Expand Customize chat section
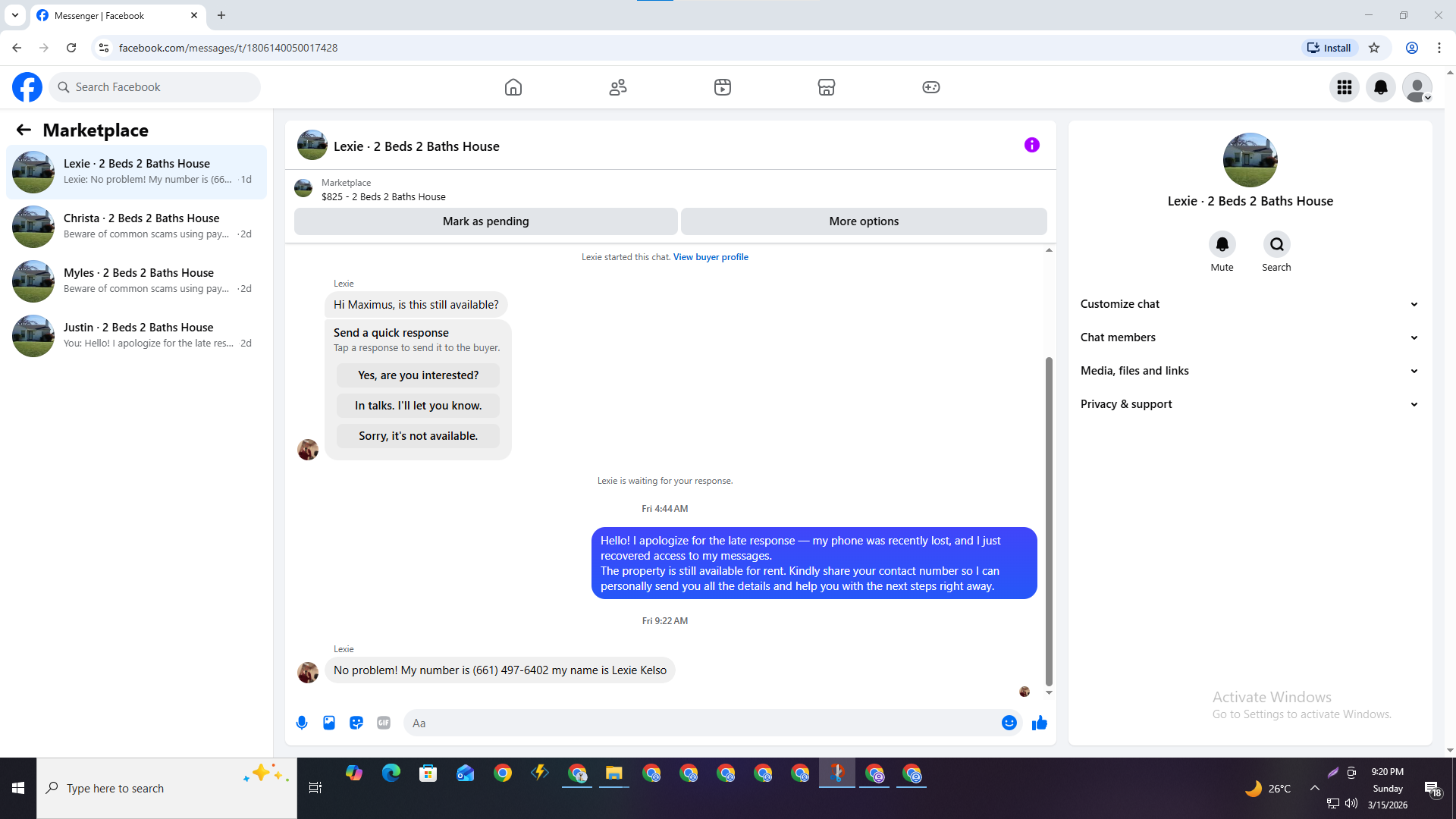1456x819 pixels. click(1250, 304)
